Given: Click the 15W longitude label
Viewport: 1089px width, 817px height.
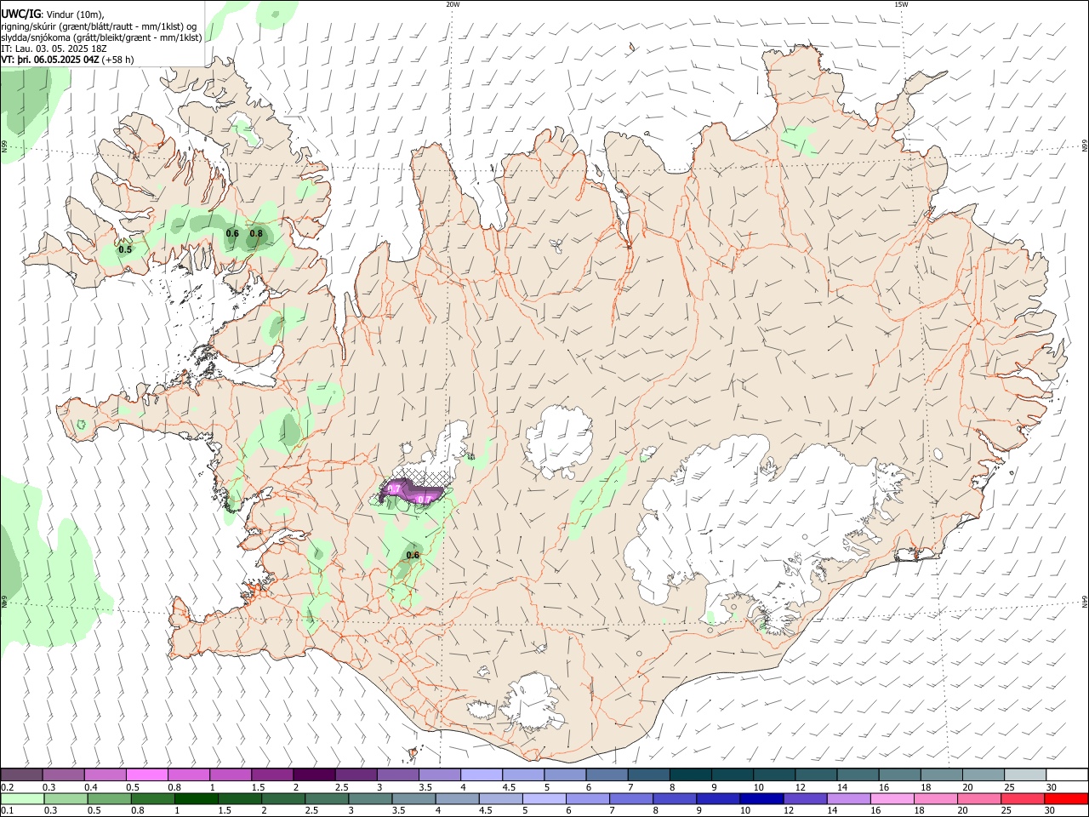Looking at the screenshot, I should pos(901,4).
